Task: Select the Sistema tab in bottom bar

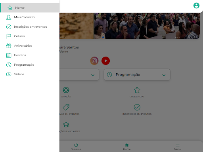Action: click(x=76, y=147)
